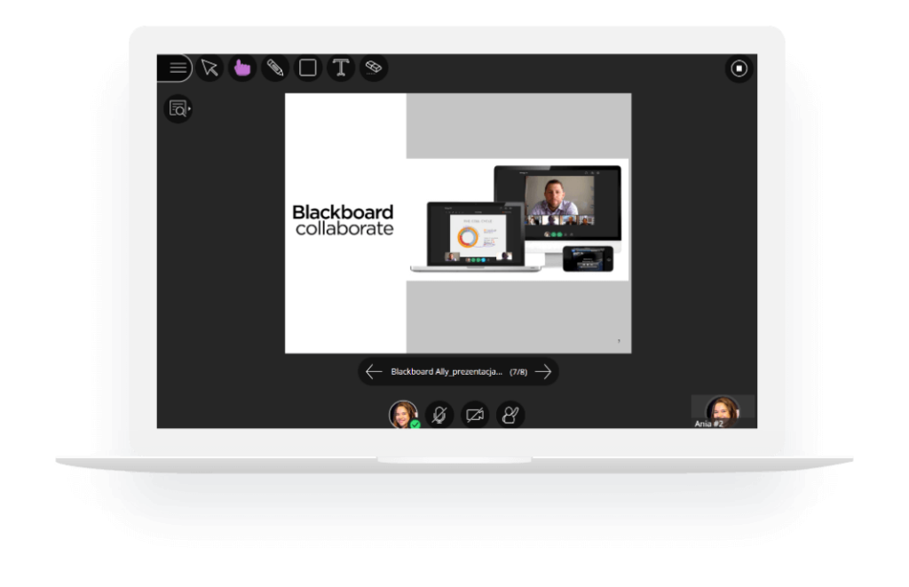This screenshot has width=909, height=587.
Task: Open my status avatar settings
Action: tap(404, 414)
